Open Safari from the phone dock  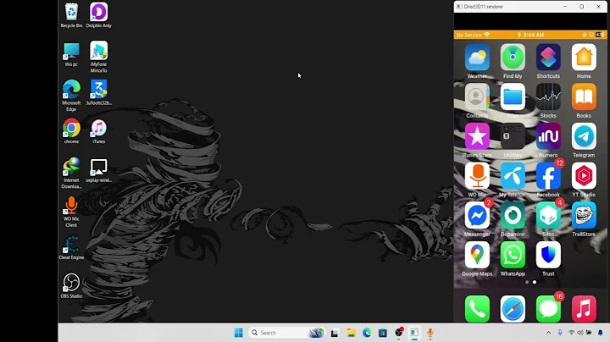pyautogui.click(x=513, y=309)
